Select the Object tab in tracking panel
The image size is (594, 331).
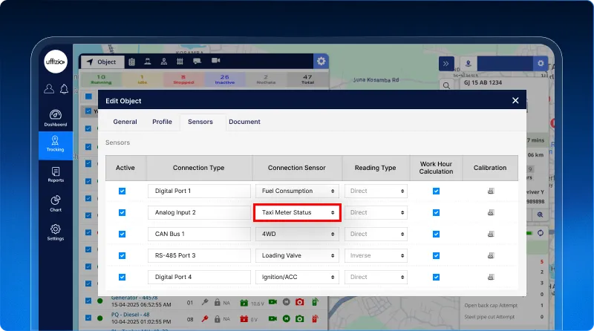pyautogui.click(x=102, y=62)
